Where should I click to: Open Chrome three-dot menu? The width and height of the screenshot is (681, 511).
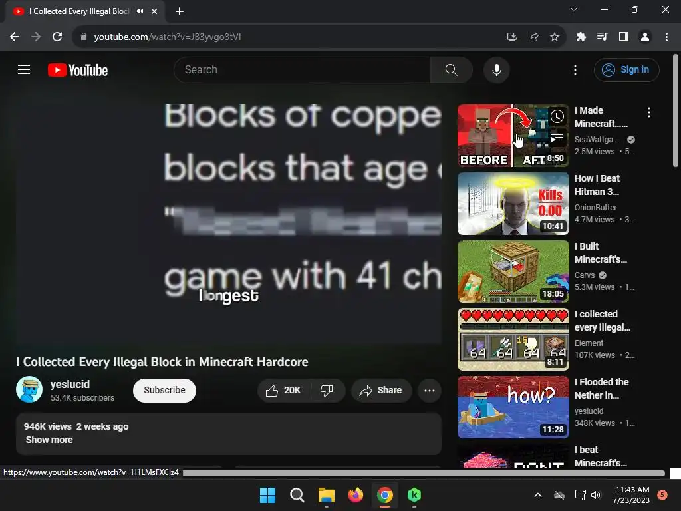click(666, 37)
